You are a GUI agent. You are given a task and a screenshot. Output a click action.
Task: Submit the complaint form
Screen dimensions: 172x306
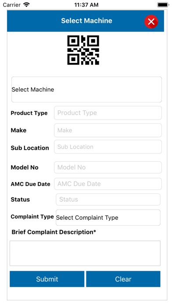[x=47, y=279]
